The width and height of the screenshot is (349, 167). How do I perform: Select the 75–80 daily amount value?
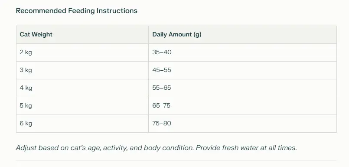click(162, 123)
